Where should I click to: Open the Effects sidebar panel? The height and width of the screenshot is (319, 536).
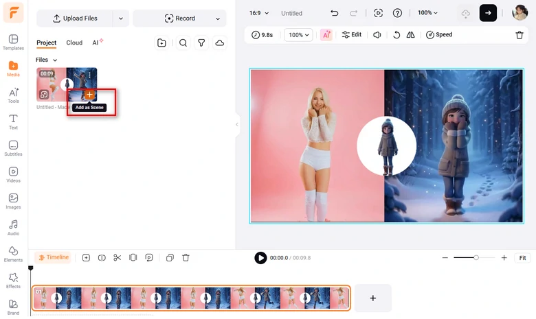pyautogui.click(x=13, y=281)
